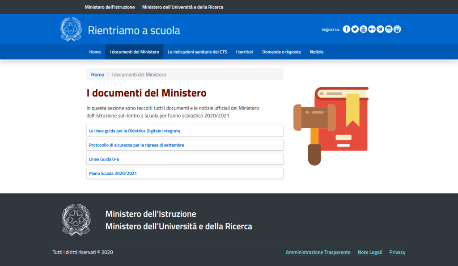Open the YouTube social icon
Image resolution: width=458 pixels, height=266 pixels.
click(x=363, y=29)
